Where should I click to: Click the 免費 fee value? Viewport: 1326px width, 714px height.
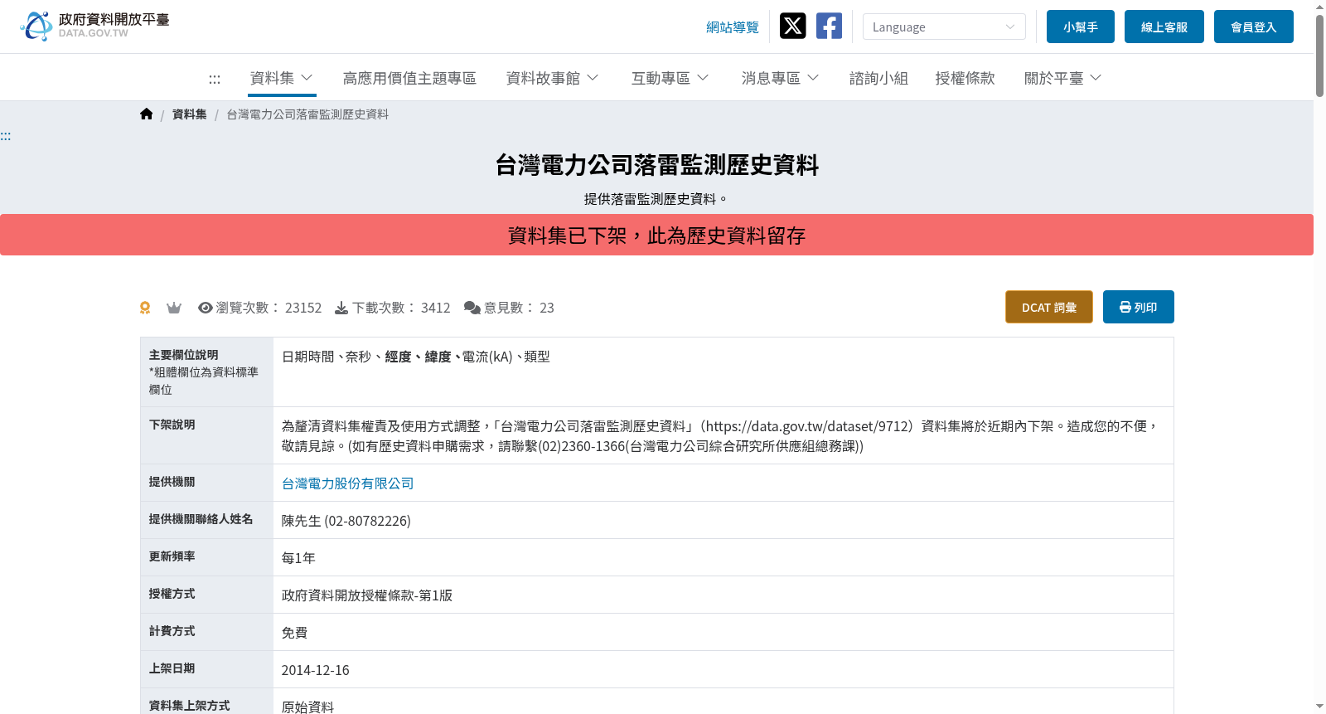coord(294,633)
